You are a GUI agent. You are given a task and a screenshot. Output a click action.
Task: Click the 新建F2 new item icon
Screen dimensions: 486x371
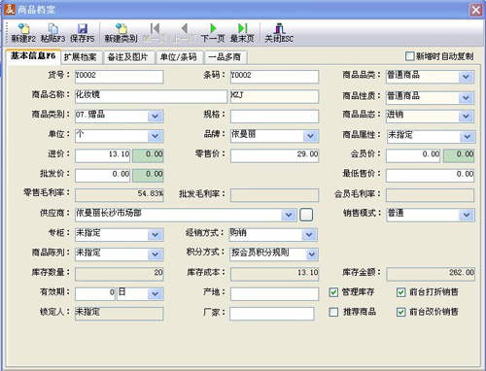(23, 28)
